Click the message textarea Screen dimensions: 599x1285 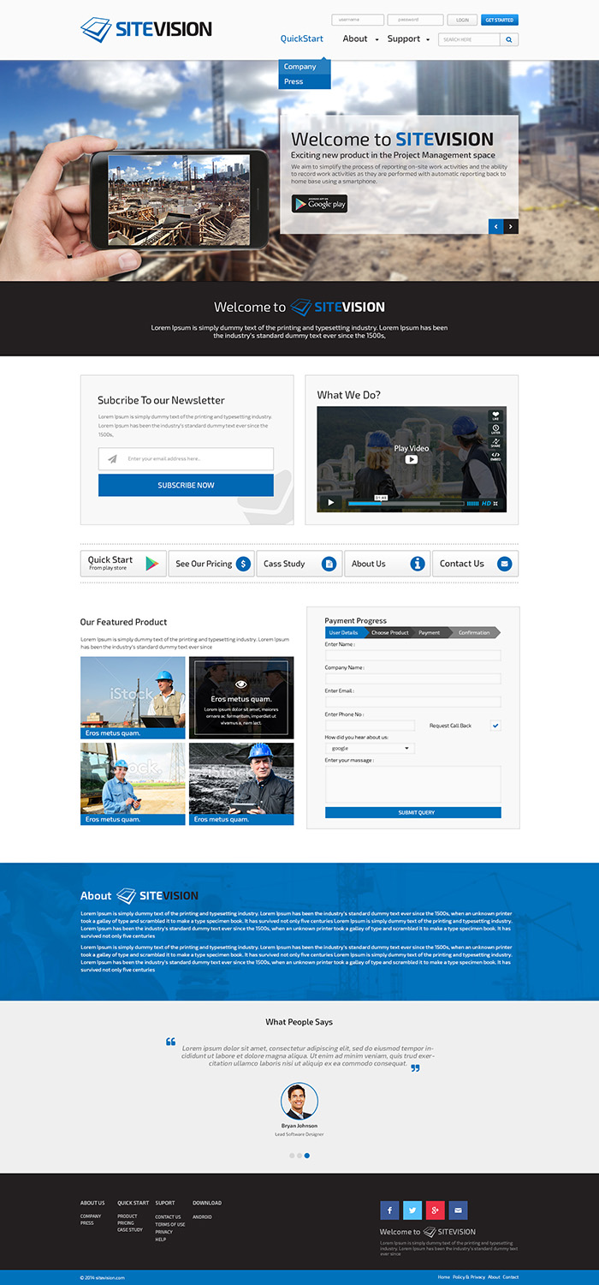pyautogui.click(x=413, y=784)
